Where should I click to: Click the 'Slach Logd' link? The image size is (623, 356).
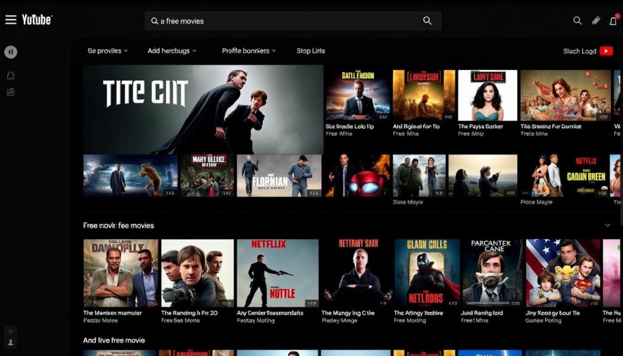coord(580,51)
